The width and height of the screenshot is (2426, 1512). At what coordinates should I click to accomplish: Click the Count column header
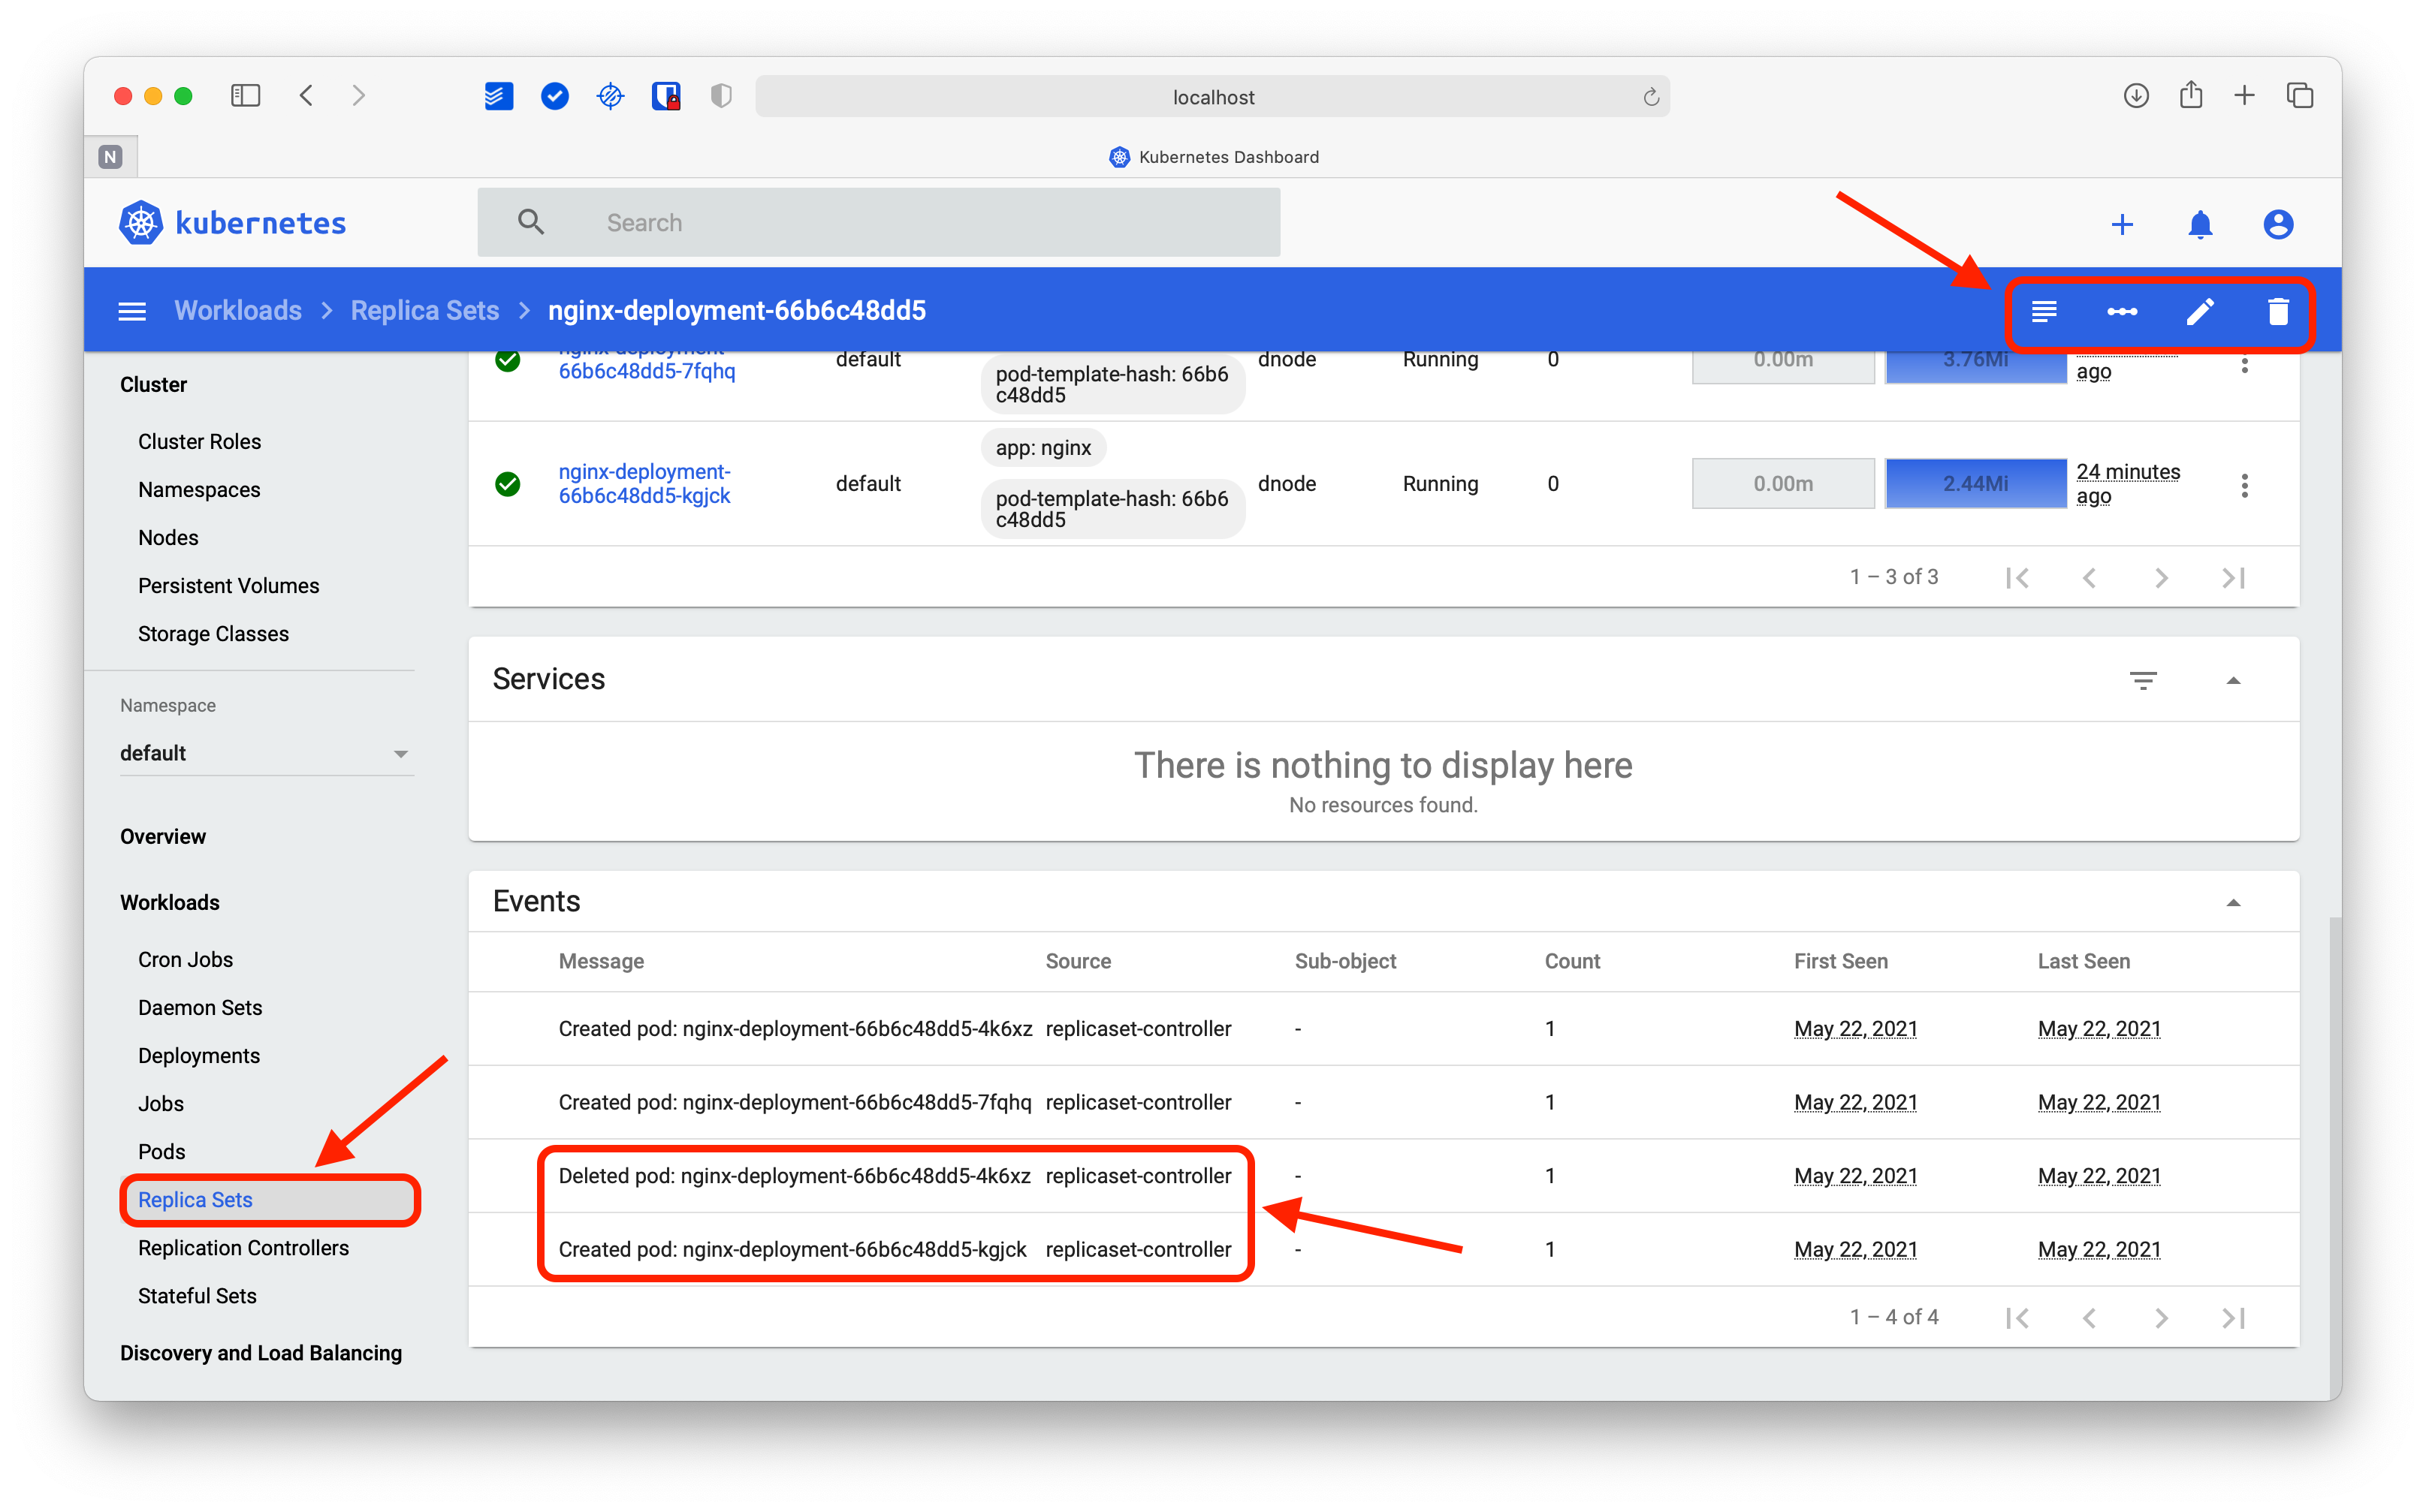[x=1572, y=961]
